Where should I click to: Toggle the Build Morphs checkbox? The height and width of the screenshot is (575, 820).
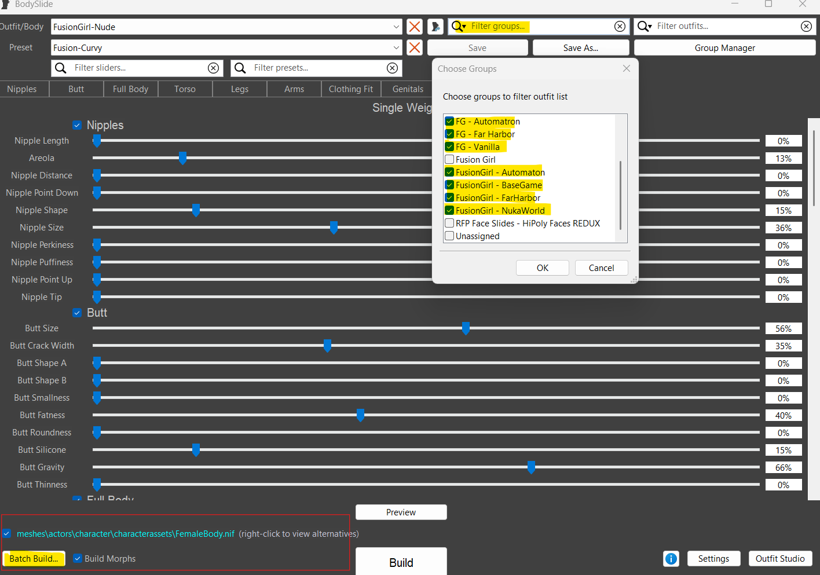[77, 559]
